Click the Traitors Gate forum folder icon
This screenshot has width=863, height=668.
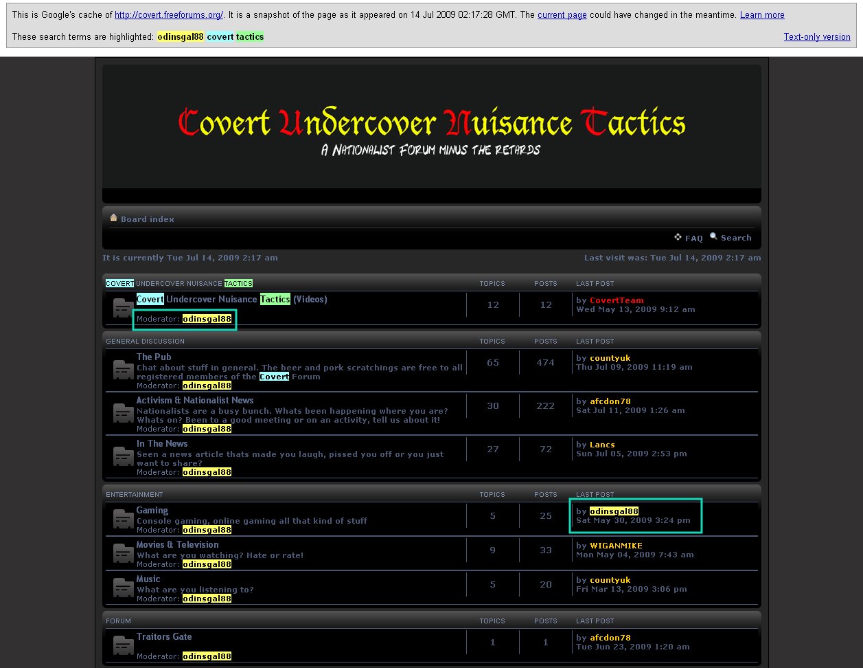tap(124, 645)
